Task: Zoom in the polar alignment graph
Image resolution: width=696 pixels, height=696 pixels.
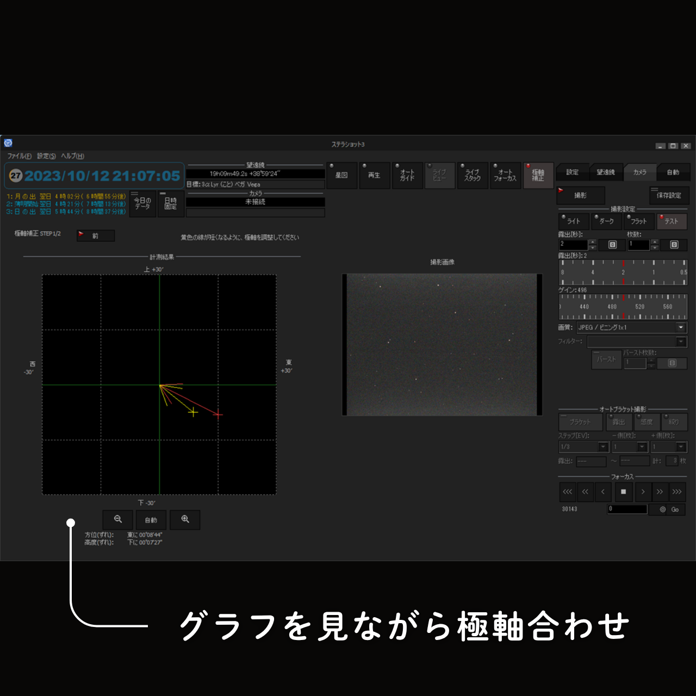Action: (x=185, y=520)
